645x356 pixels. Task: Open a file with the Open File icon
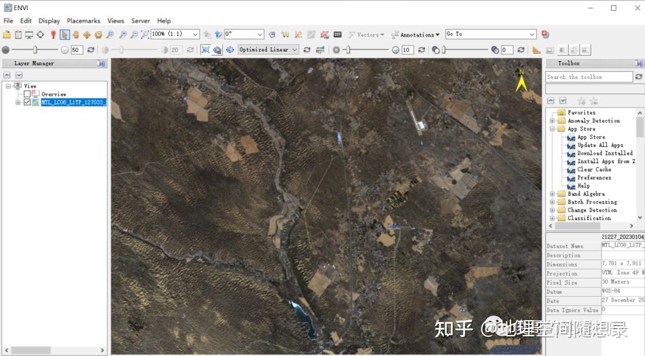click(8, 34)
